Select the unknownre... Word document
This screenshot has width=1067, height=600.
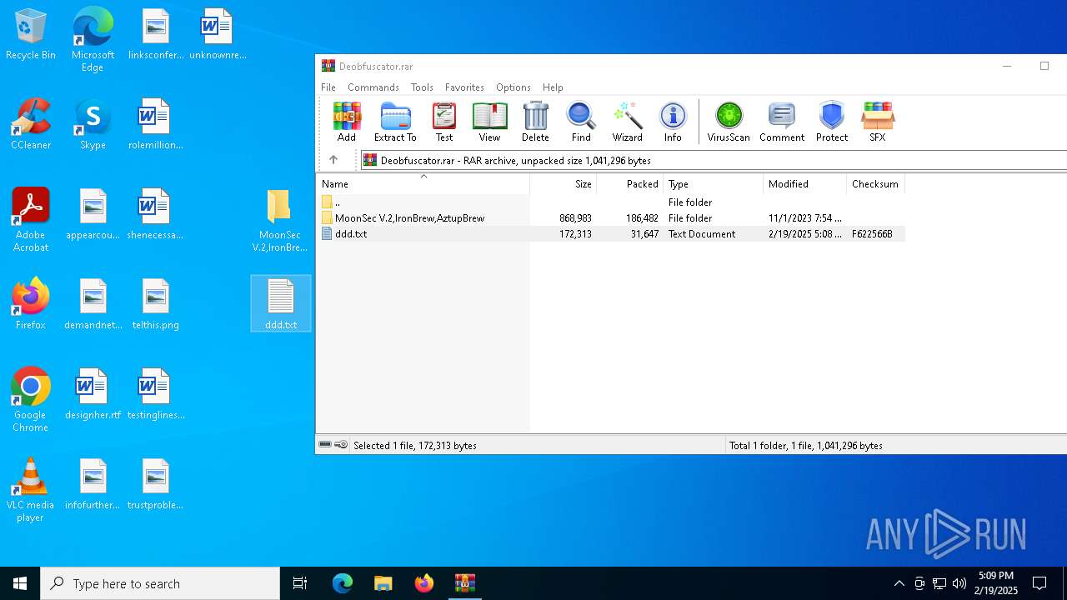pyautogui.click(x=218, y=35)
